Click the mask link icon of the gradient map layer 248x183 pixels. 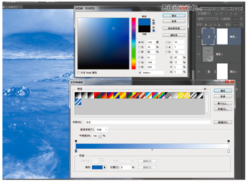pos(215,37)
